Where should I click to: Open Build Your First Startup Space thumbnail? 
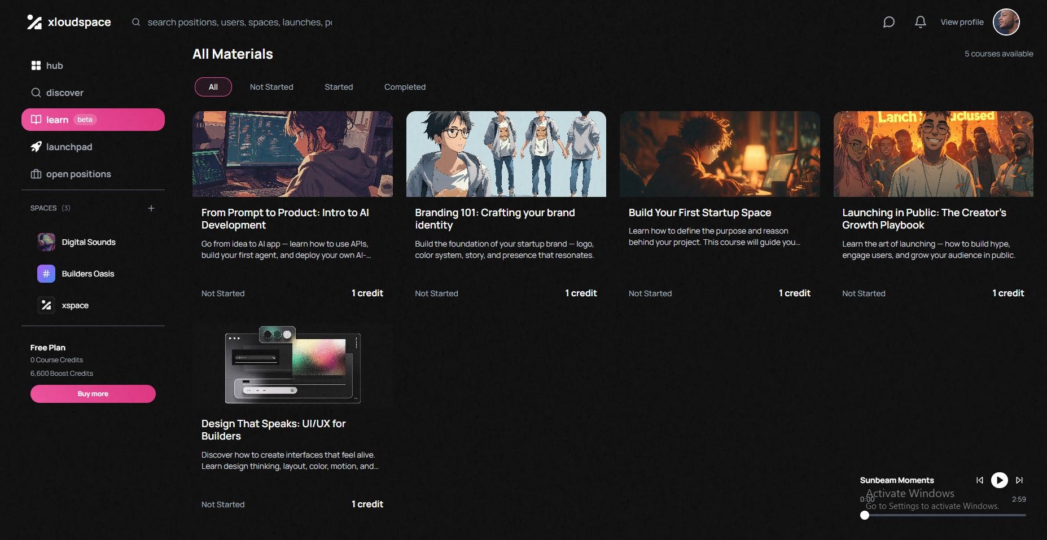[720, 154]
